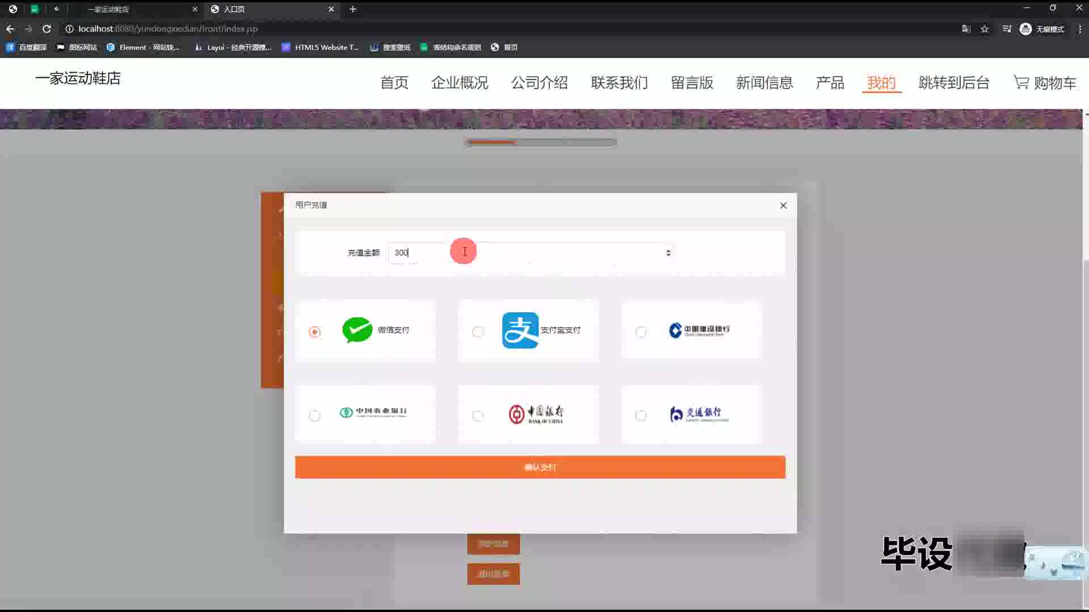This screenshot has height=612, width=1089.
Task: Click the incognito profile icon
Action: coord(1025,29)
